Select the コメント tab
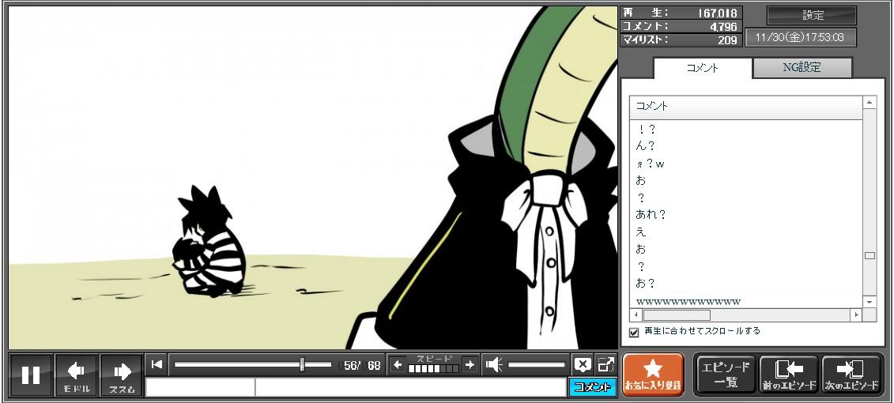The height and width of the screenshot is (403, 894). tap(702, 68)
